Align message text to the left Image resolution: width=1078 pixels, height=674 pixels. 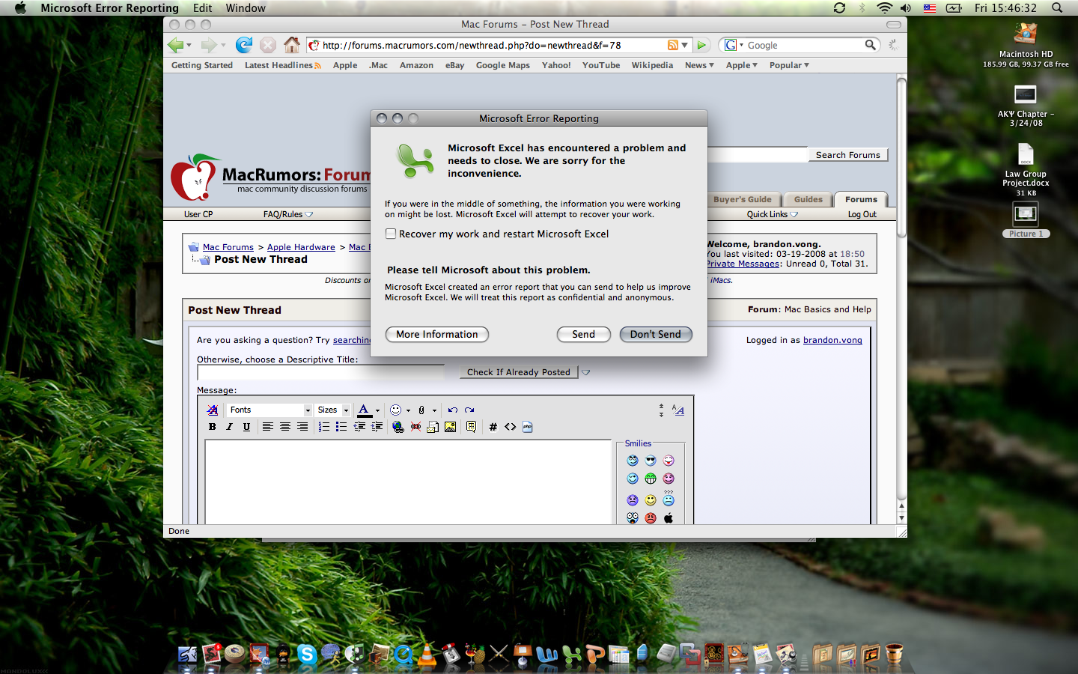268,427
